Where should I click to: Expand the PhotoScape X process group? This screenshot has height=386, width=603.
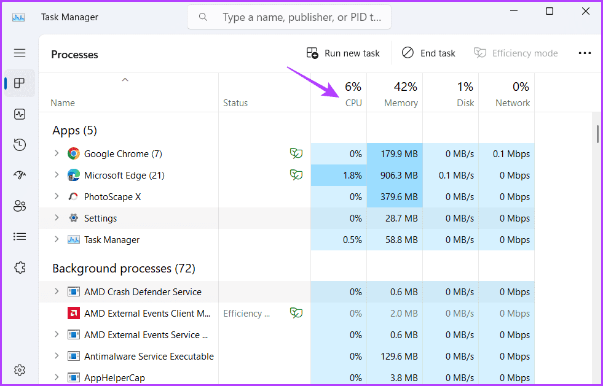coord(57,196)
